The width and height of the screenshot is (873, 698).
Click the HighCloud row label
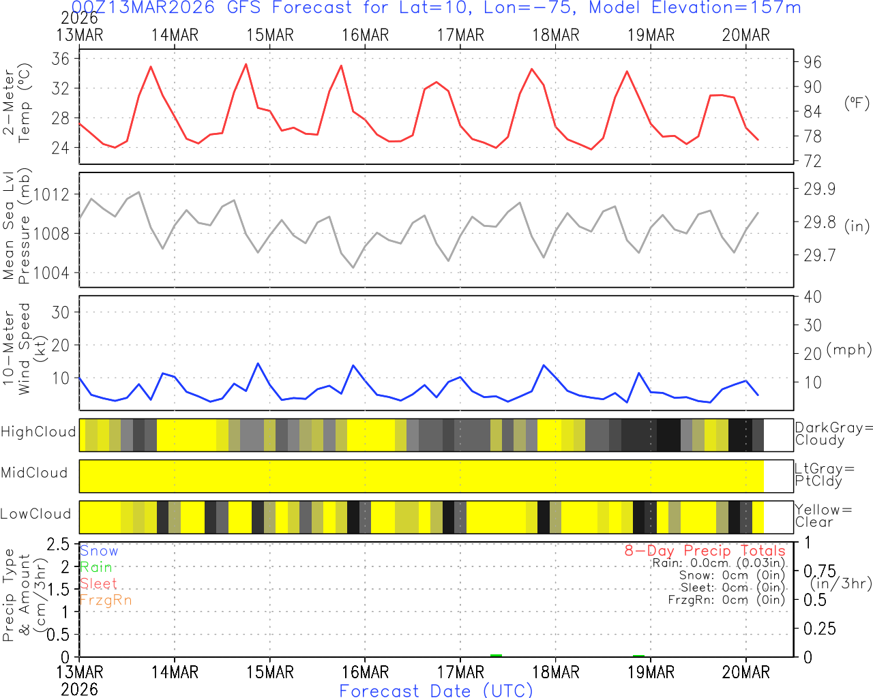click(38, 432)
